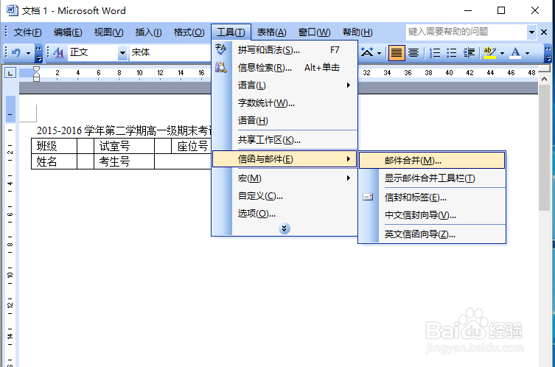
Task: Click the tab-stop type selector on the ruler
Action: (10, 73)
